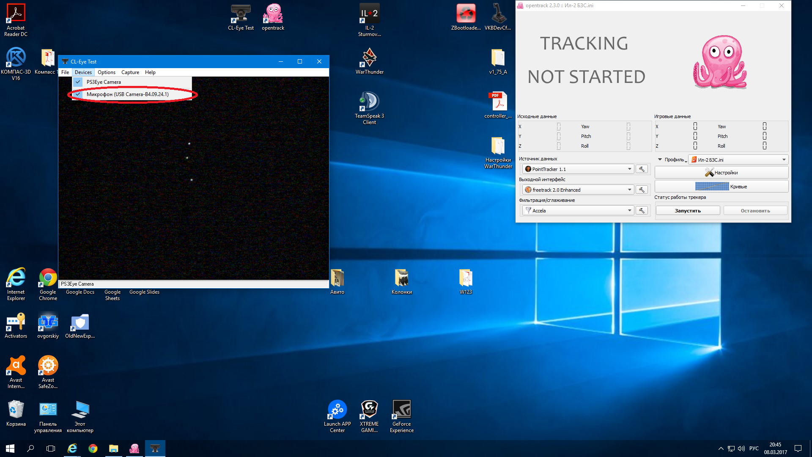812x457 pixels.
Task: Open the notification action center
Action: pos(798,449)
